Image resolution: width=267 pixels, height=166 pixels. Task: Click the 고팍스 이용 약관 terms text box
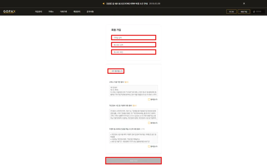133,91
